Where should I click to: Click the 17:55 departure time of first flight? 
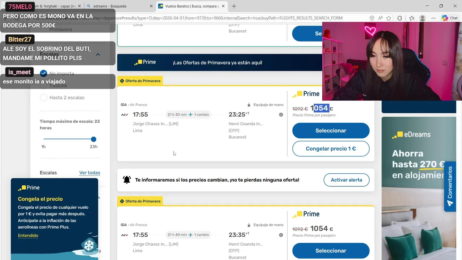[x=140, y=114]
